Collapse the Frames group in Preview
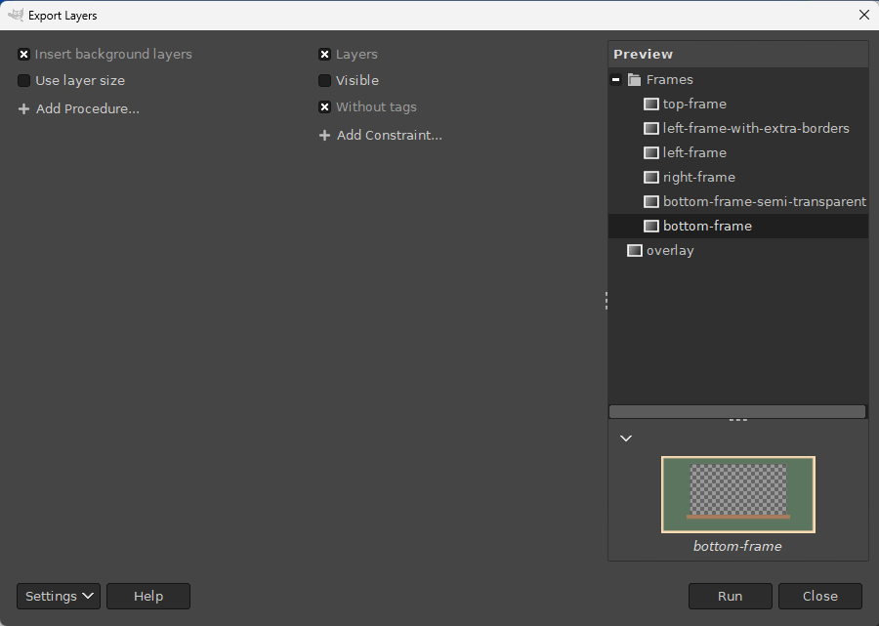Image resolution: width=879 pixels, height=626 pixels. click(616, 80)
